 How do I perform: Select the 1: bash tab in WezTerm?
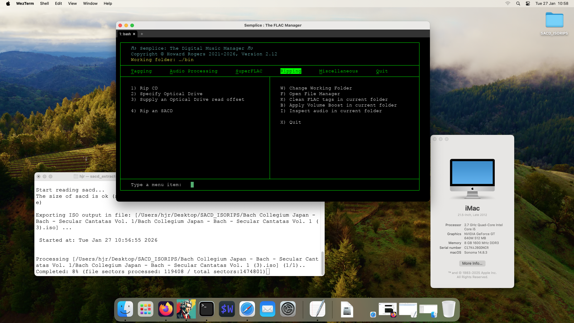tap(125, 34)
